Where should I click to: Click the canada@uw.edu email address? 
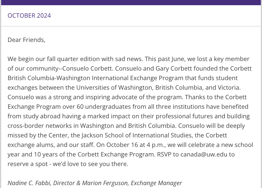[x=204, y=154]
